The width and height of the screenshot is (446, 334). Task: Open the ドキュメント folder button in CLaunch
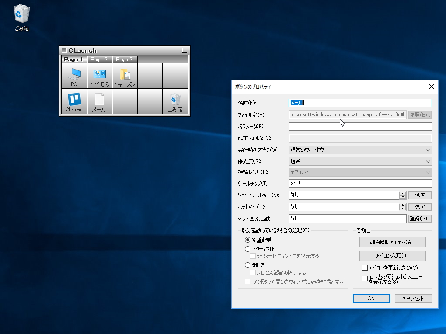click(125, 76)
